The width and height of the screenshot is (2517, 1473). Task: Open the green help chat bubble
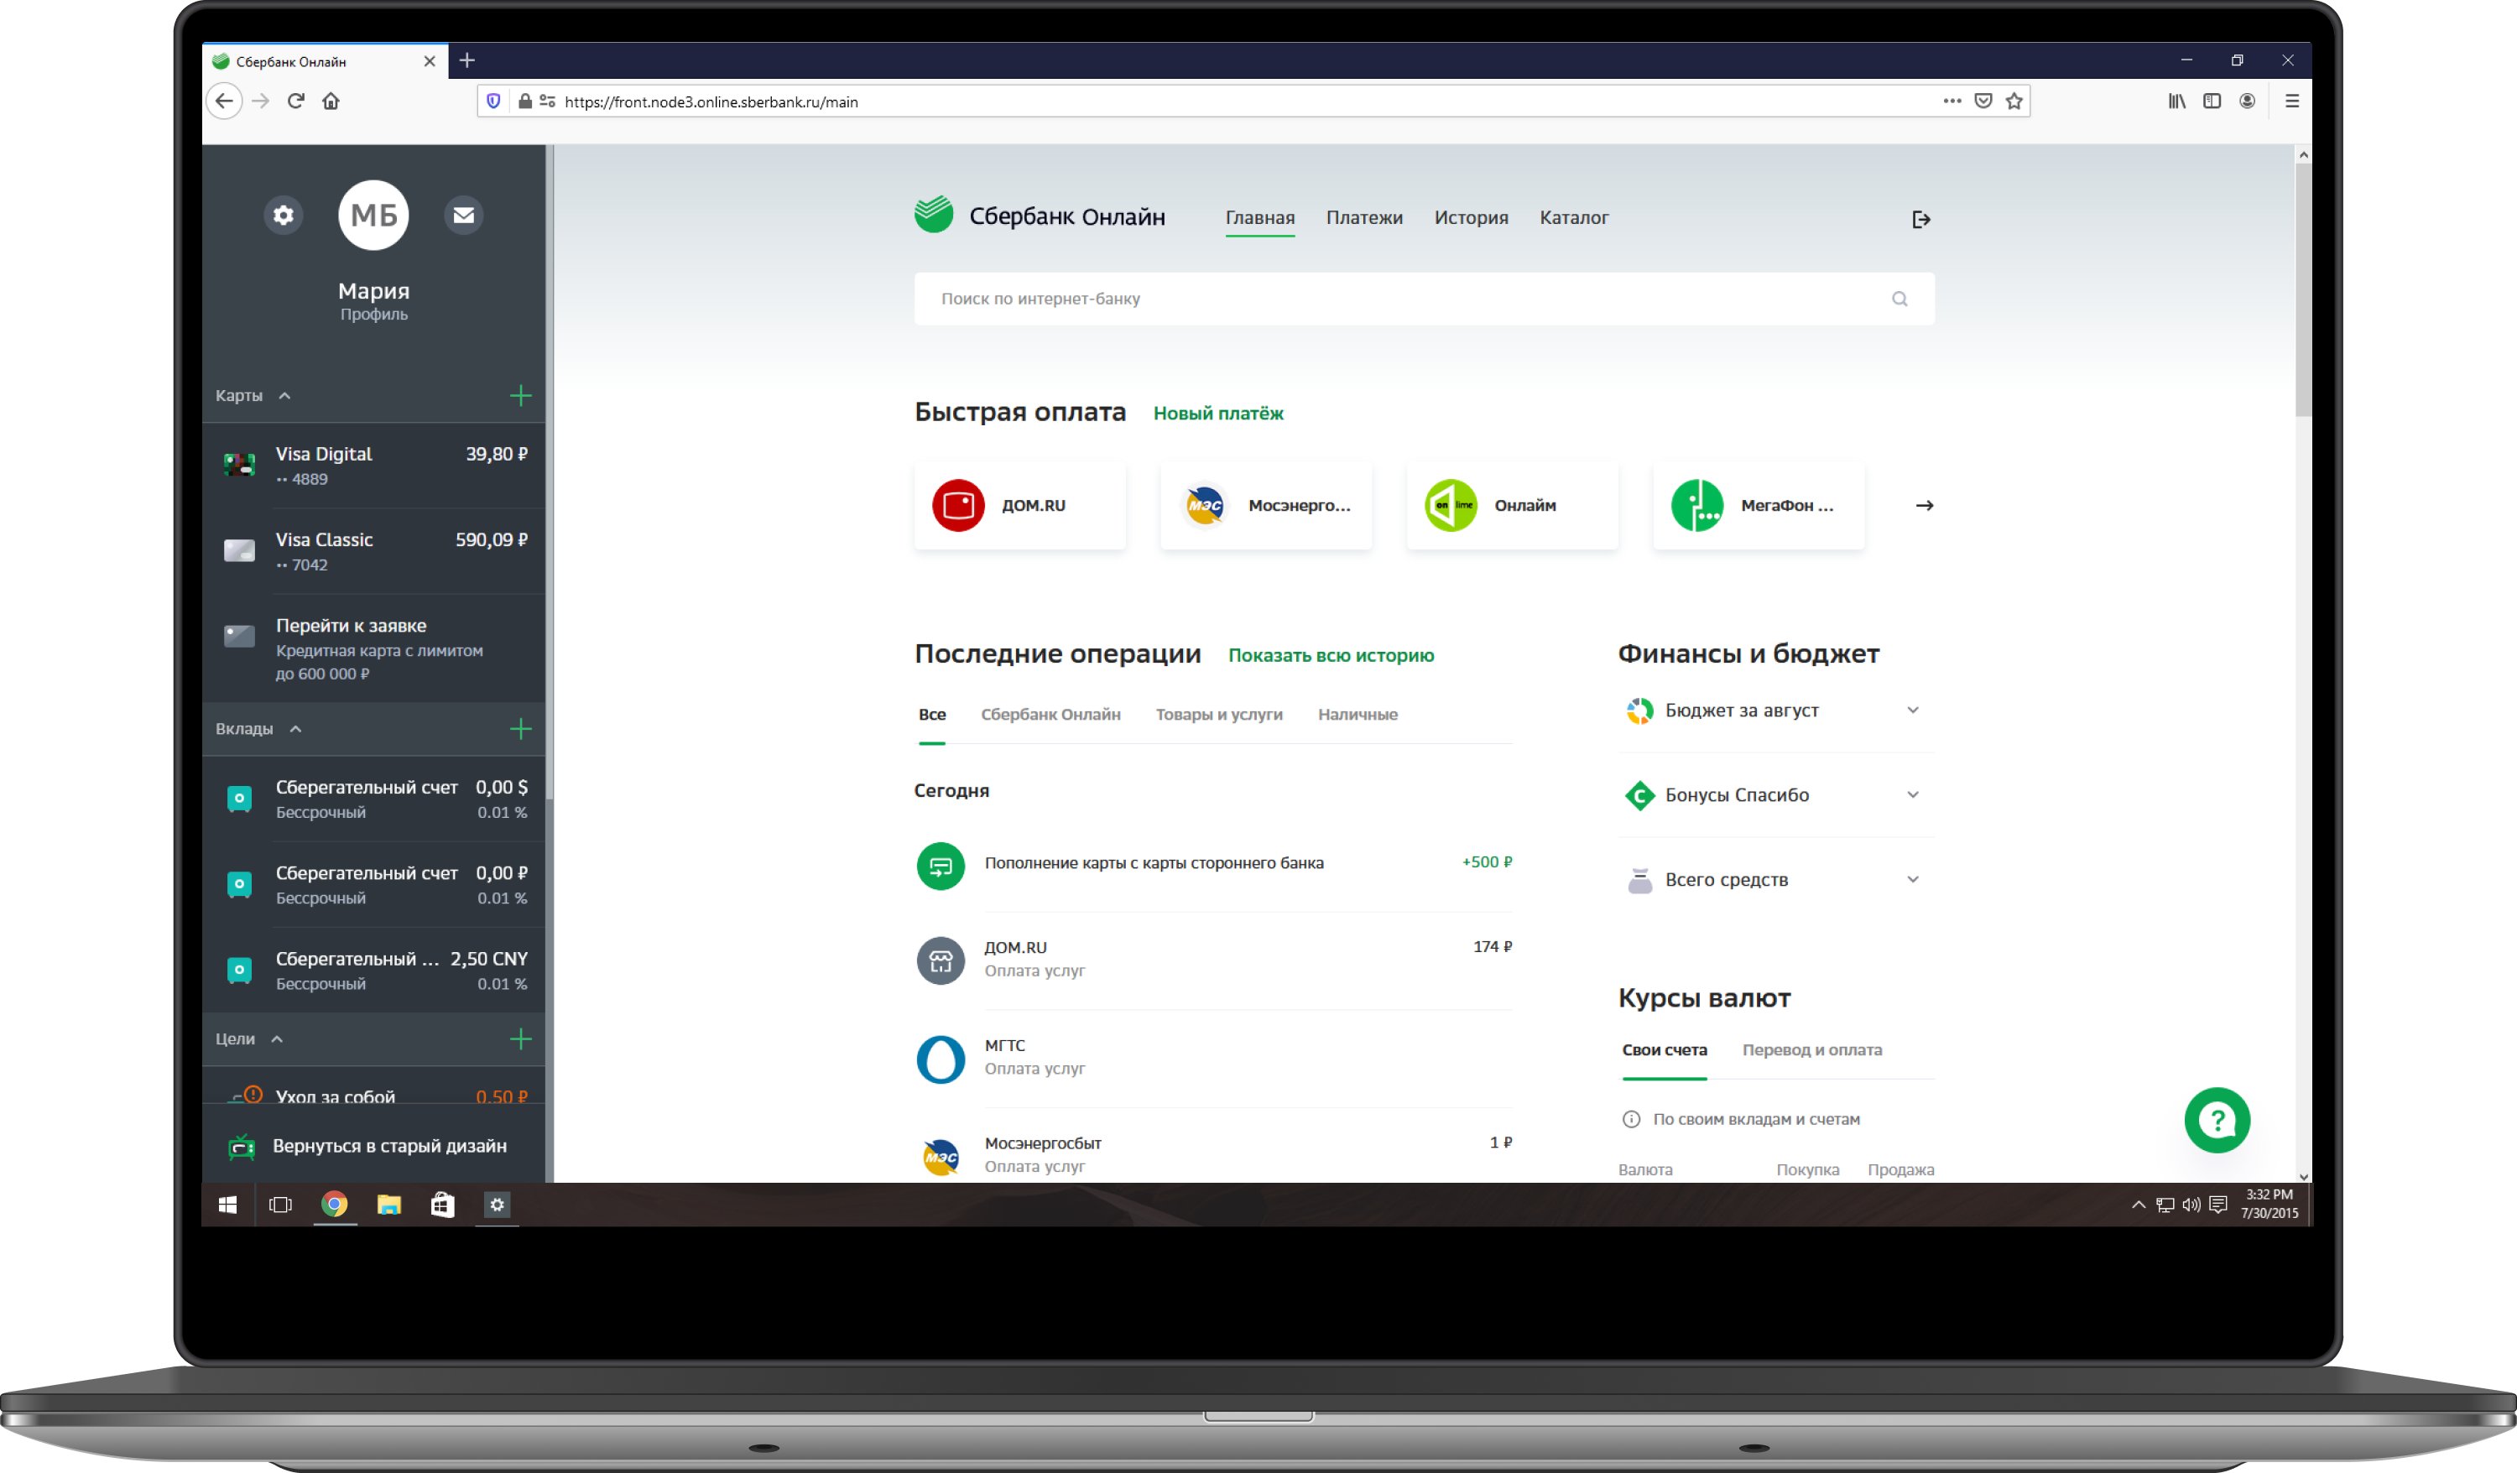pos(2217,1120)
